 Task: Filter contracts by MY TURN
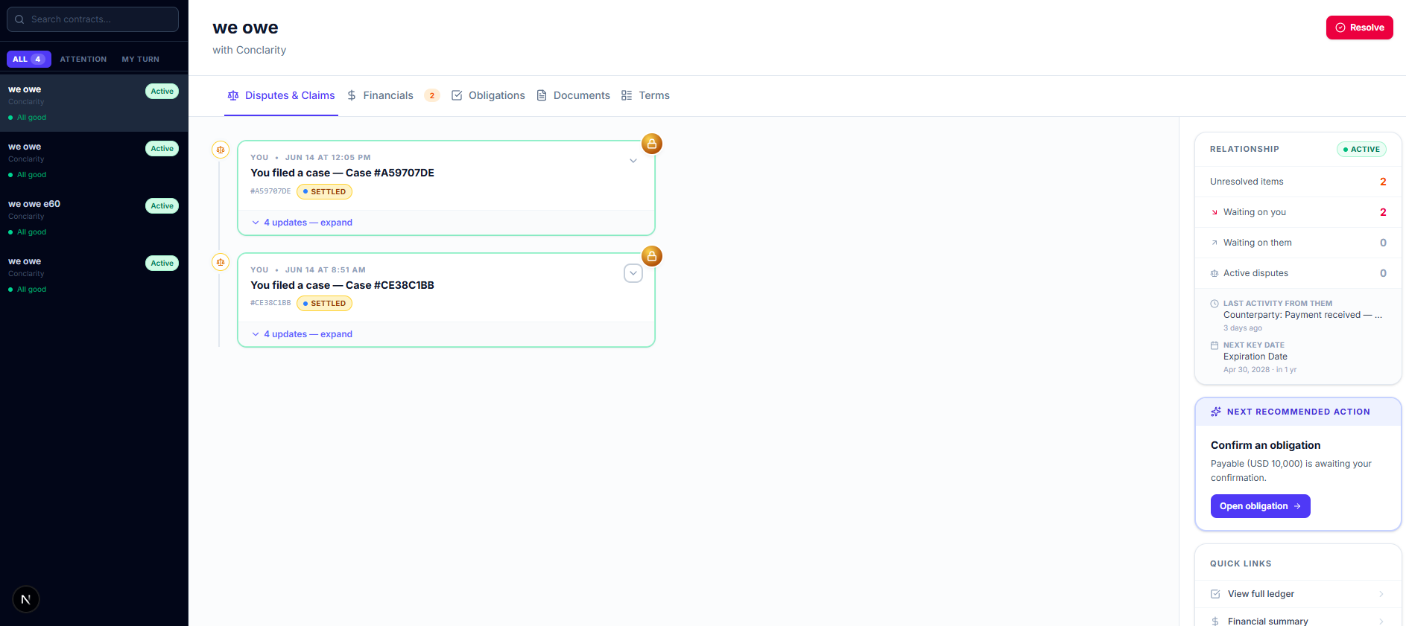click(141, 59)
